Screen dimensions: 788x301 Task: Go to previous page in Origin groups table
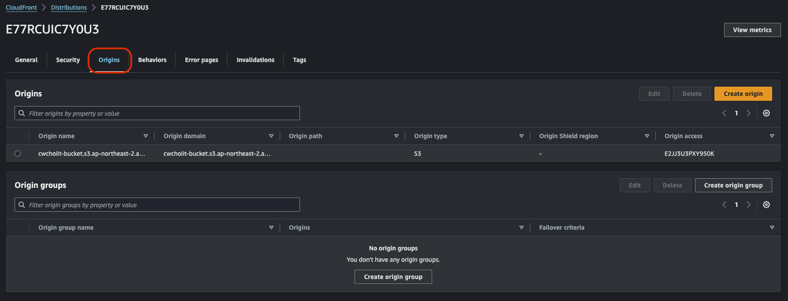[x=724, y=205]
